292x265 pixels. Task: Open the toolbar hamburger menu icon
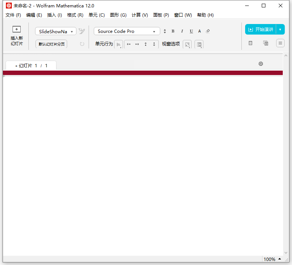[x=280, y=43]
